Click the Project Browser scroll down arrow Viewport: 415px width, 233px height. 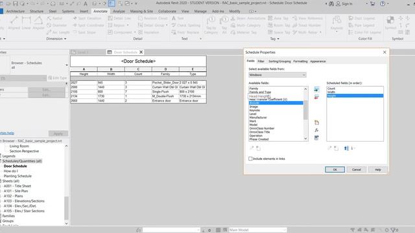[66, 223]
